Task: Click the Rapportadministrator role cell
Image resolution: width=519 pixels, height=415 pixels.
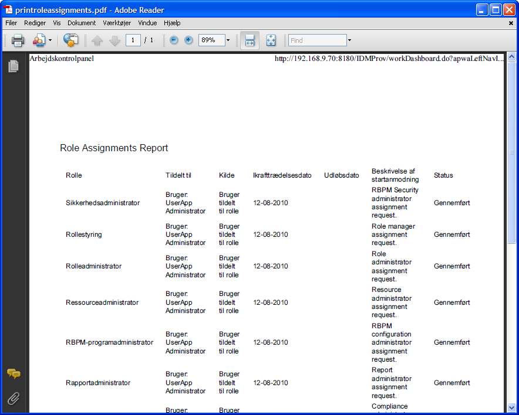Action: (x=98, y=383)
